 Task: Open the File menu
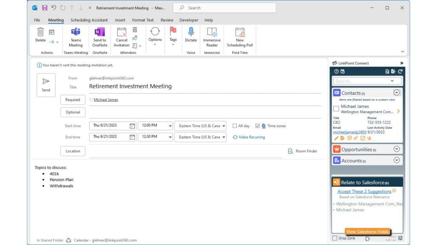[x=37, y=20]
